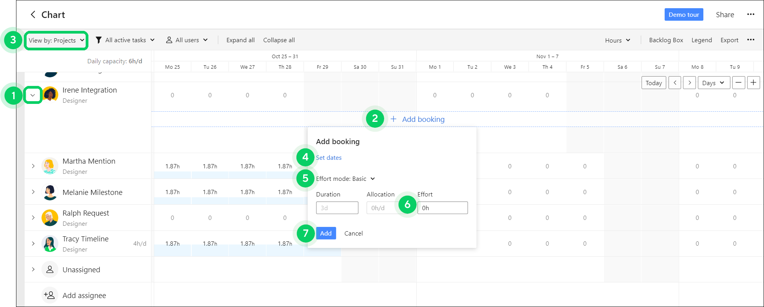Click Martha Mention's avatar
Screen dimensions: 764x307
point(50,166)
